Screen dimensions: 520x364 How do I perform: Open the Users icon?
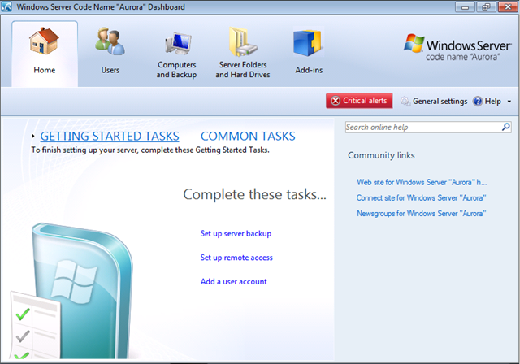pos(110,42)
